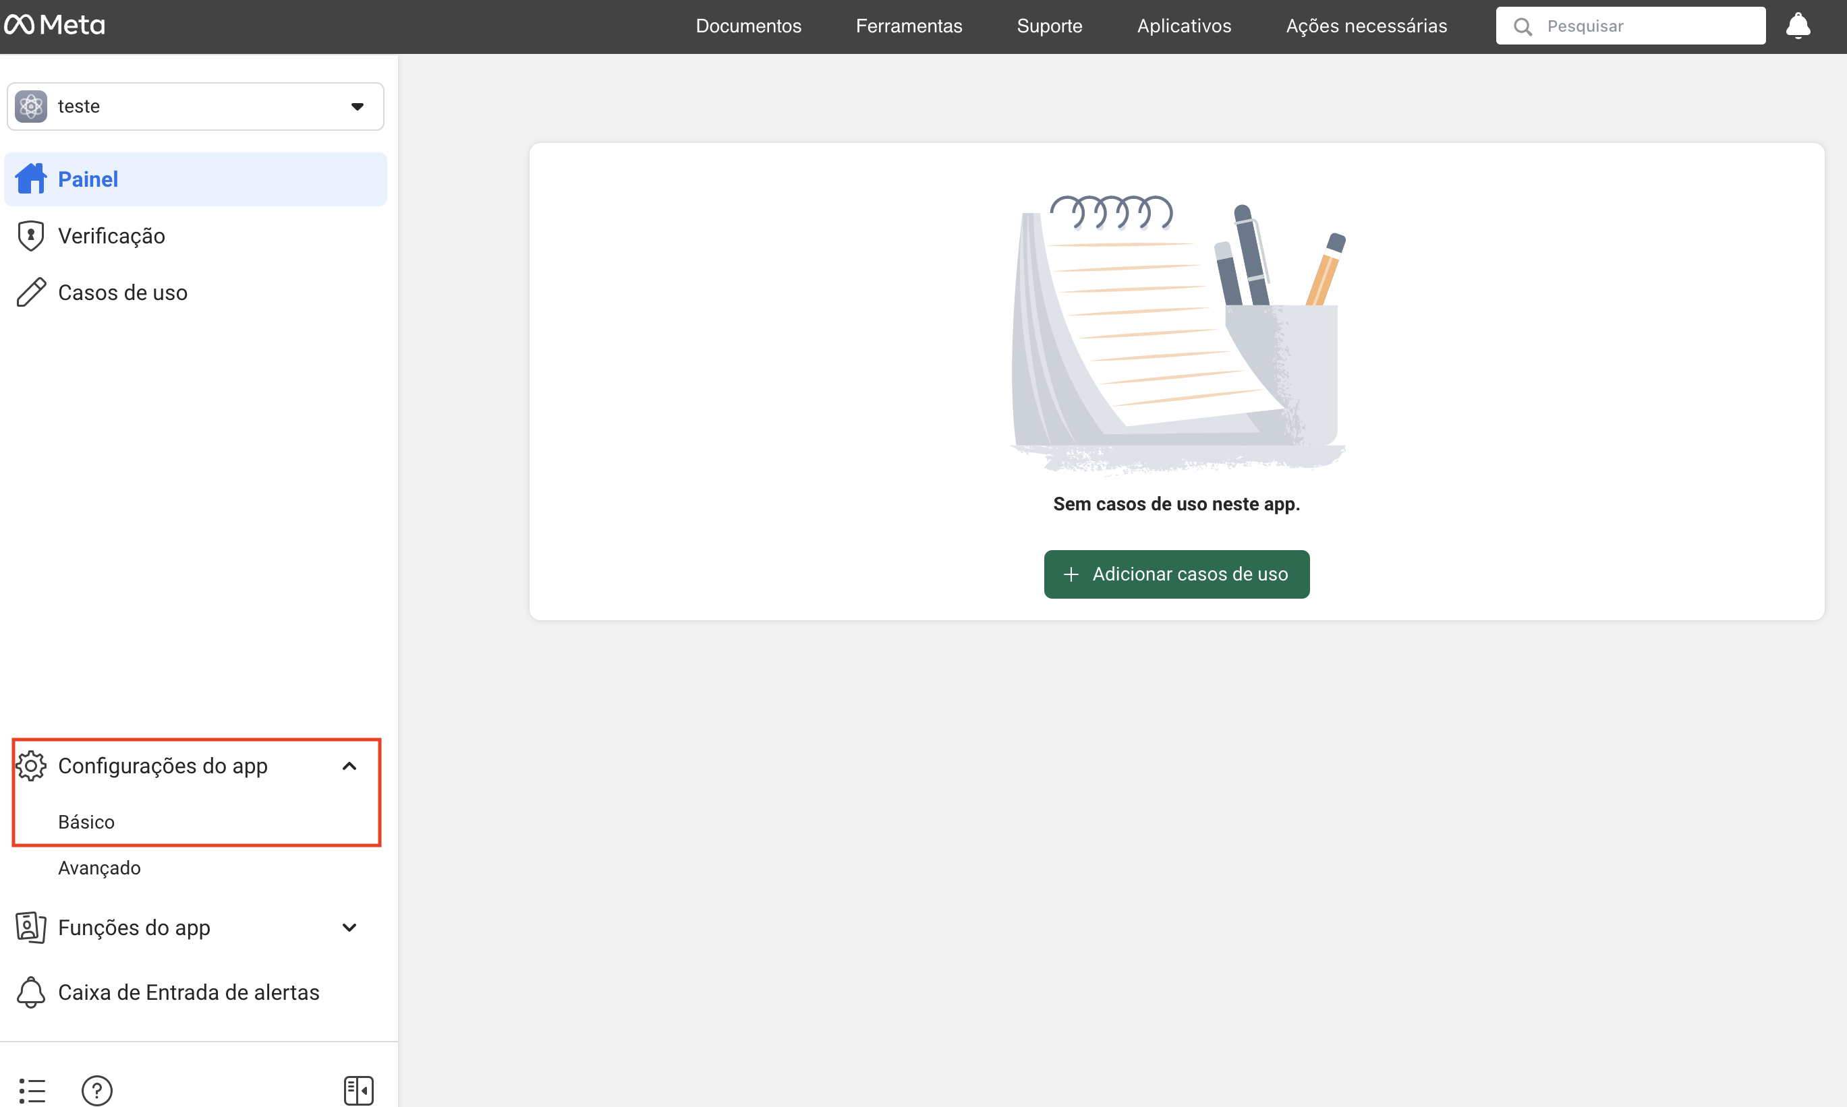Open the Avançado settings page
Image resolution: width=1847 pixels, height=1107 pixels.
point(99,868)
